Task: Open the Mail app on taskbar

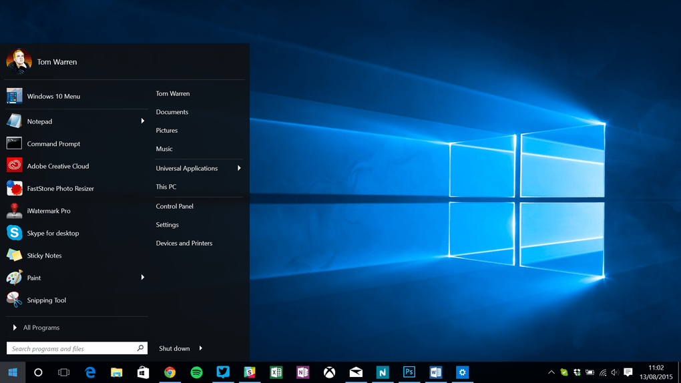Action: pos(356,372)
